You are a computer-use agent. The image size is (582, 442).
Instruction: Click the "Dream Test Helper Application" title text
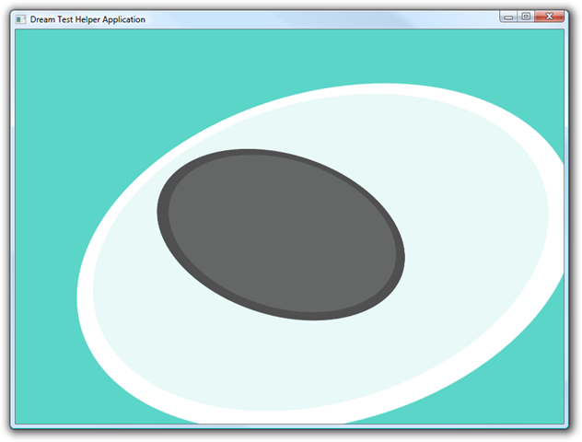pos(87,19)
